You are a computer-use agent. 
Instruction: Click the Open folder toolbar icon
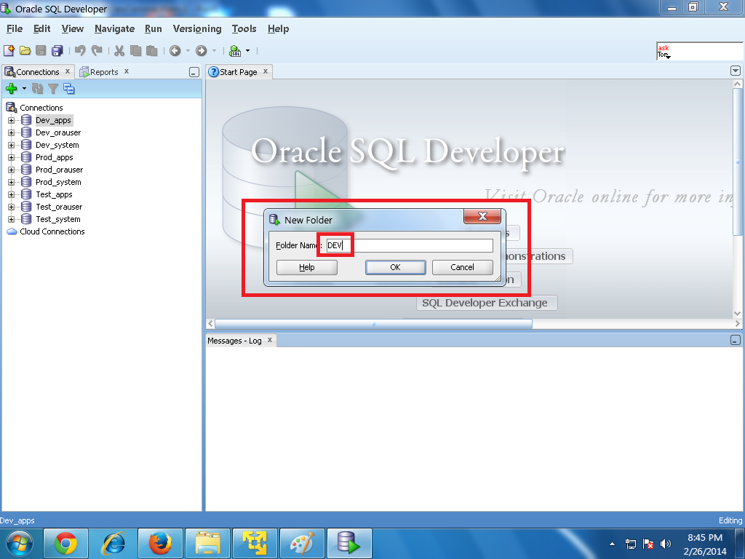click(x=25, y=50)
